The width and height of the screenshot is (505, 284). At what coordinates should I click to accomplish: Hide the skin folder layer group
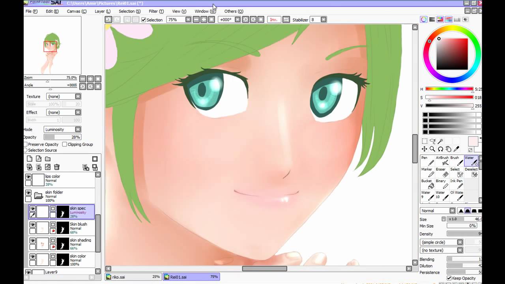click(x=28, y=193)
